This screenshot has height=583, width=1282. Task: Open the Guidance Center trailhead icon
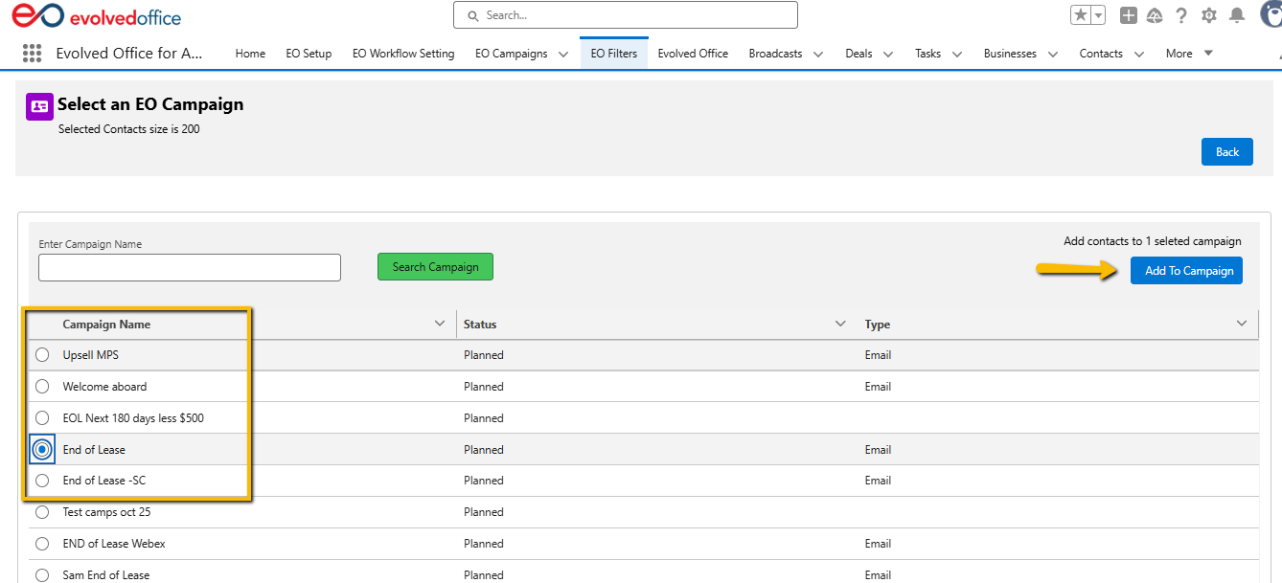[1155, 15]
